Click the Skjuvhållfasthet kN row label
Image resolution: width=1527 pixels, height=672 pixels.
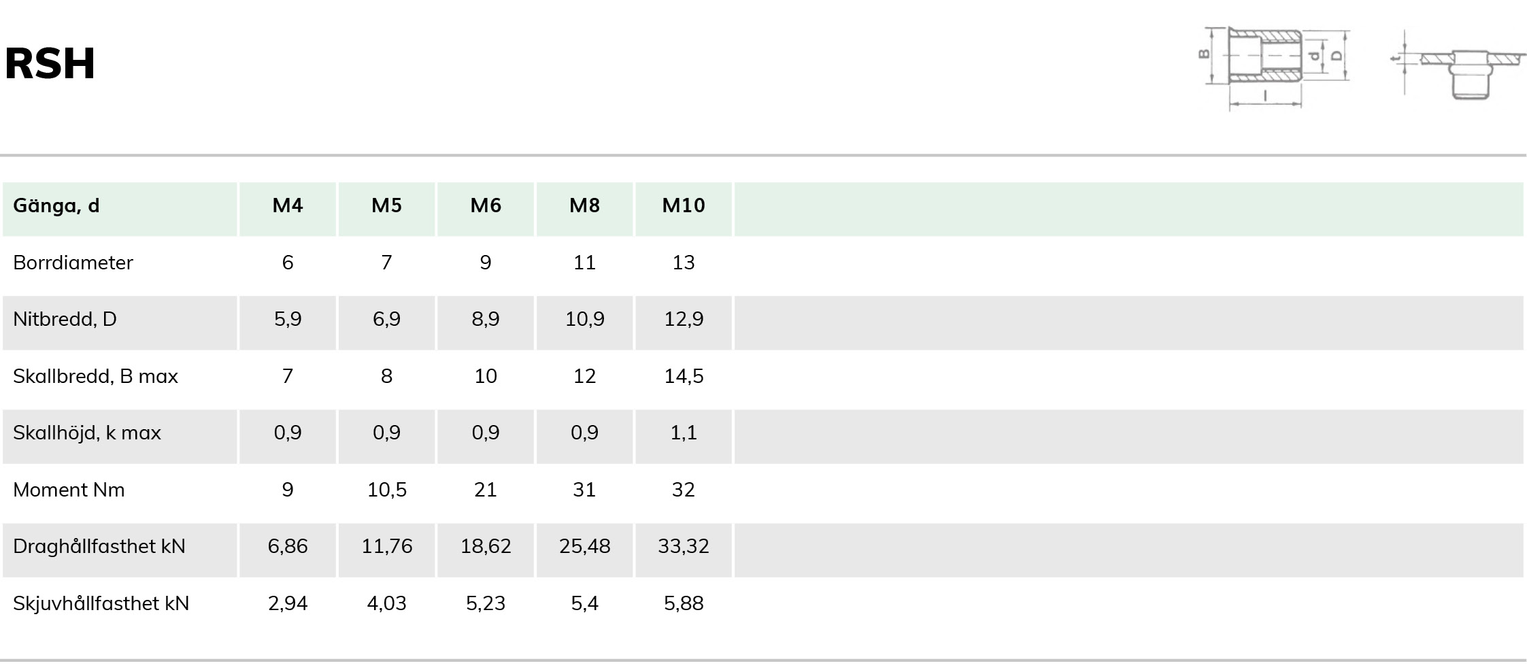coord(101,603)
